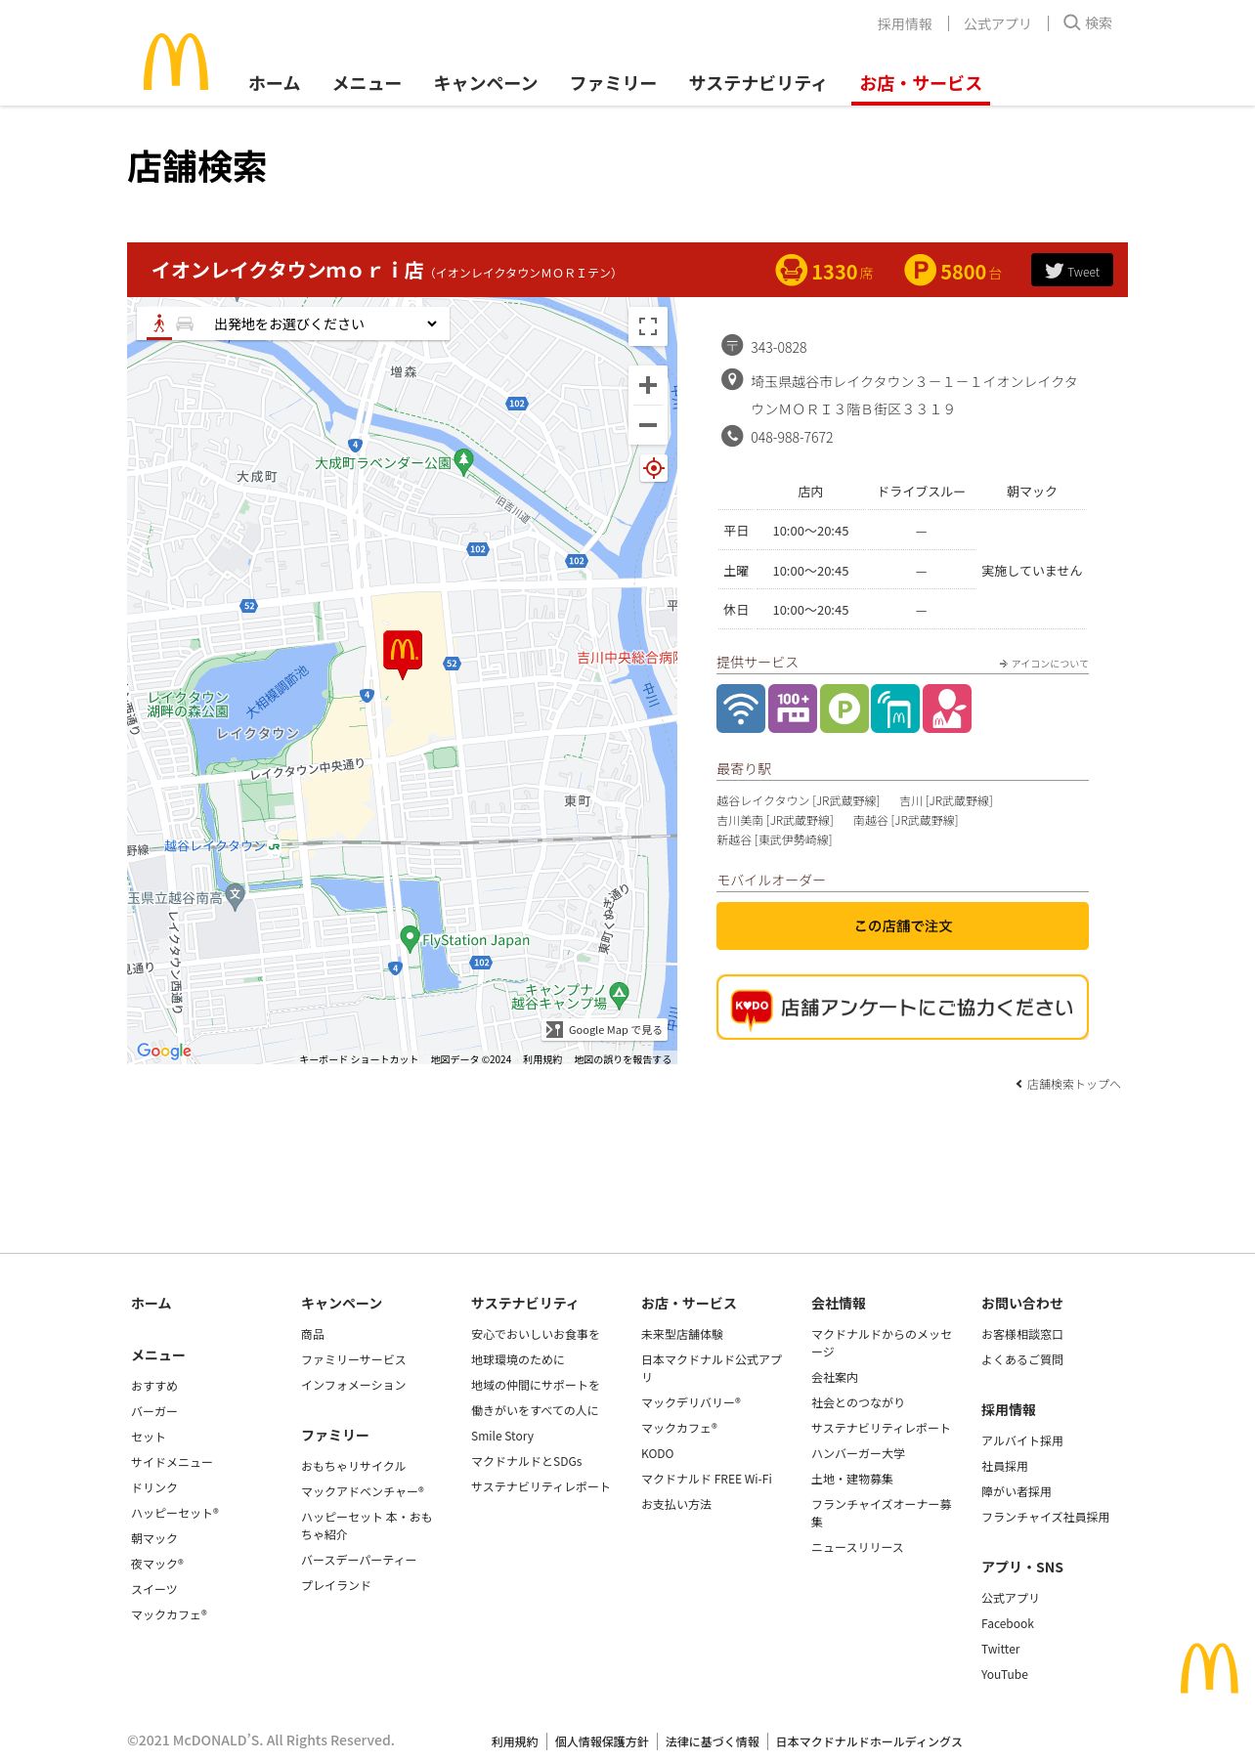
Task: Open footer Twitter link
Action: 1001,1649
